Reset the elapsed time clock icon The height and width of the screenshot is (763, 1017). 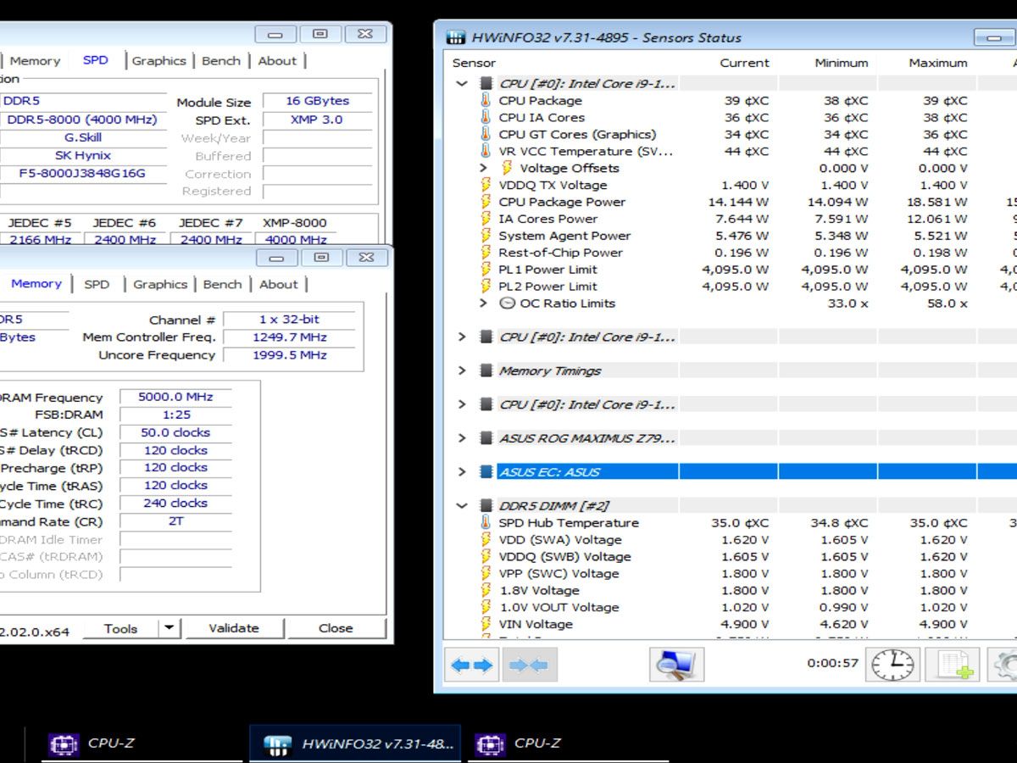tap(892, 665)
